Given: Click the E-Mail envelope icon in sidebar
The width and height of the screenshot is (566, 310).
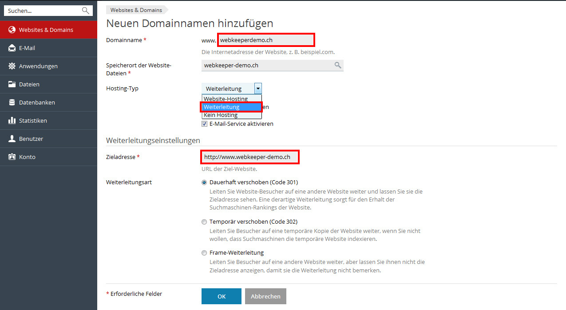Looking at the screenshot, I should point(12,48).
